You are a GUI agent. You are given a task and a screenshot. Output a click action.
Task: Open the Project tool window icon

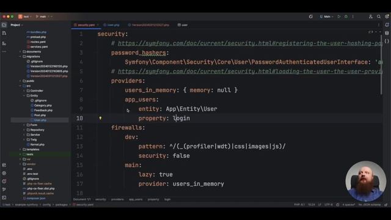click(x=4, y=25)
